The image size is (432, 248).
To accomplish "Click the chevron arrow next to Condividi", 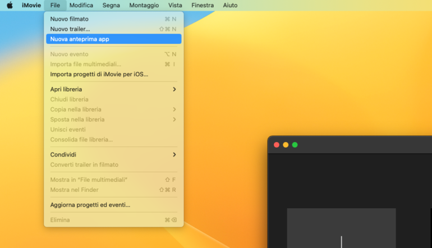I will 174,155.
